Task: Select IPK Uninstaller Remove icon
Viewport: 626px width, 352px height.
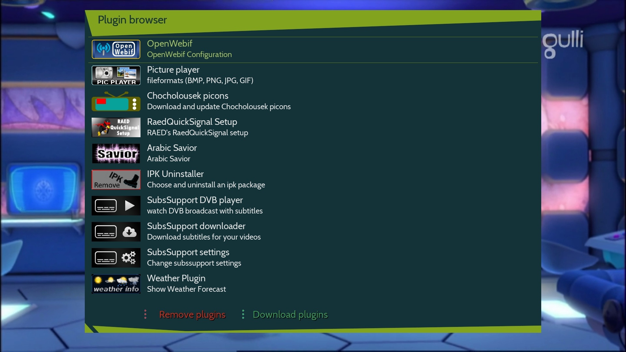Action: click(116, 180)
